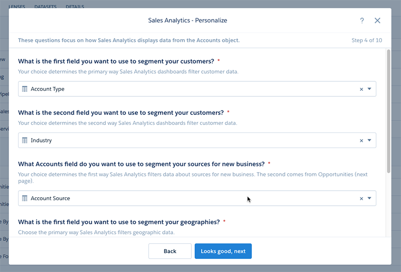
Task: Open the Account Type dropdown arrow
Action: [369, 89]
